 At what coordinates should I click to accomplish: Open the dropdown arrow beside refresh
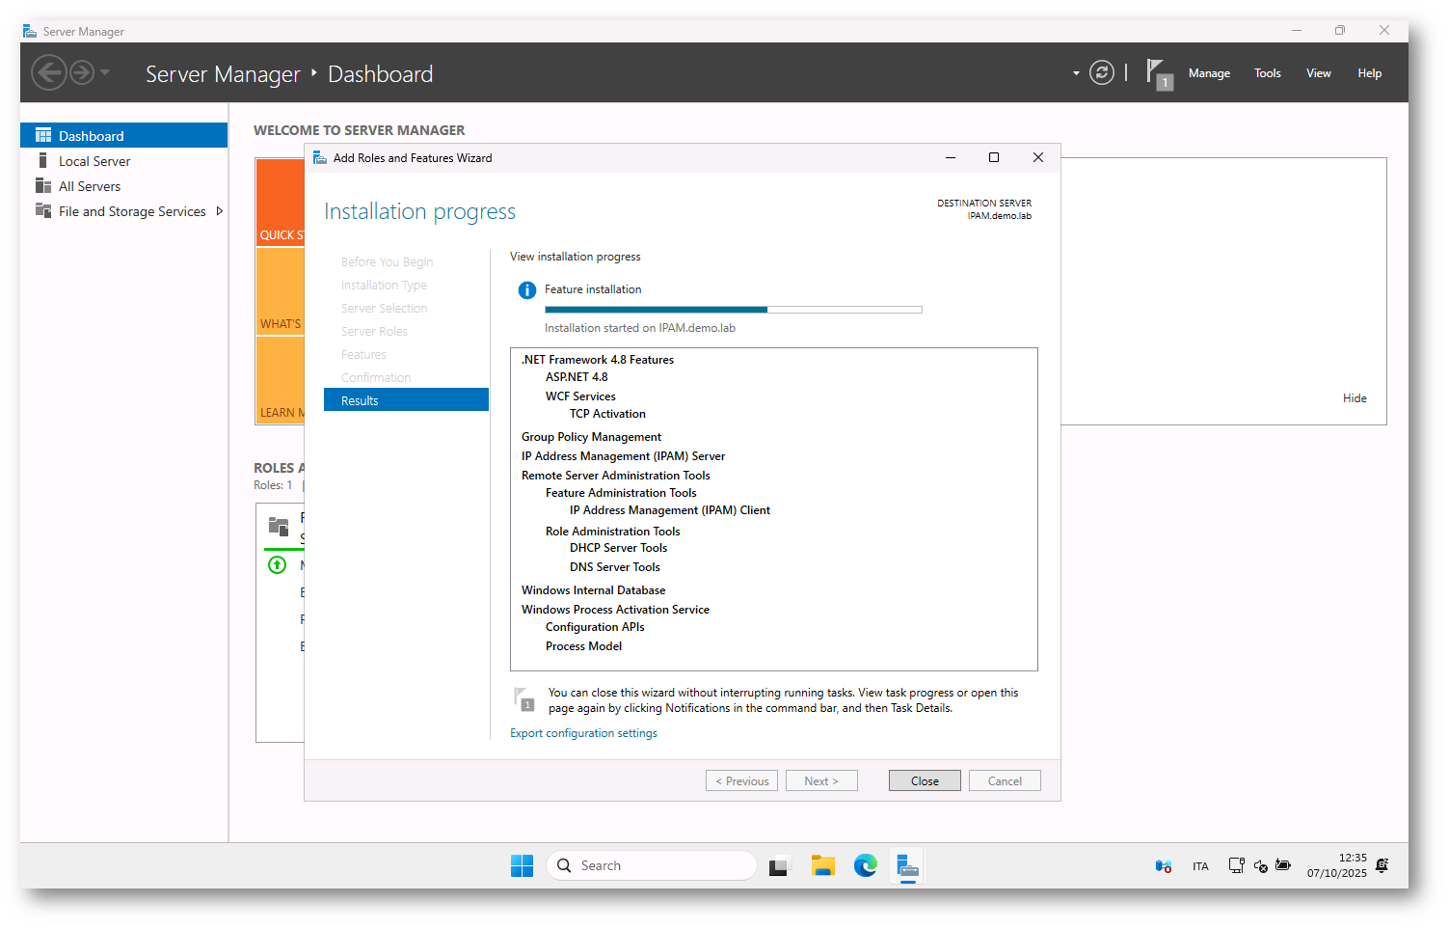[1076, 73]
